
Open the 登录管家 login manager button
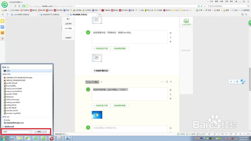tap(245, 10)
